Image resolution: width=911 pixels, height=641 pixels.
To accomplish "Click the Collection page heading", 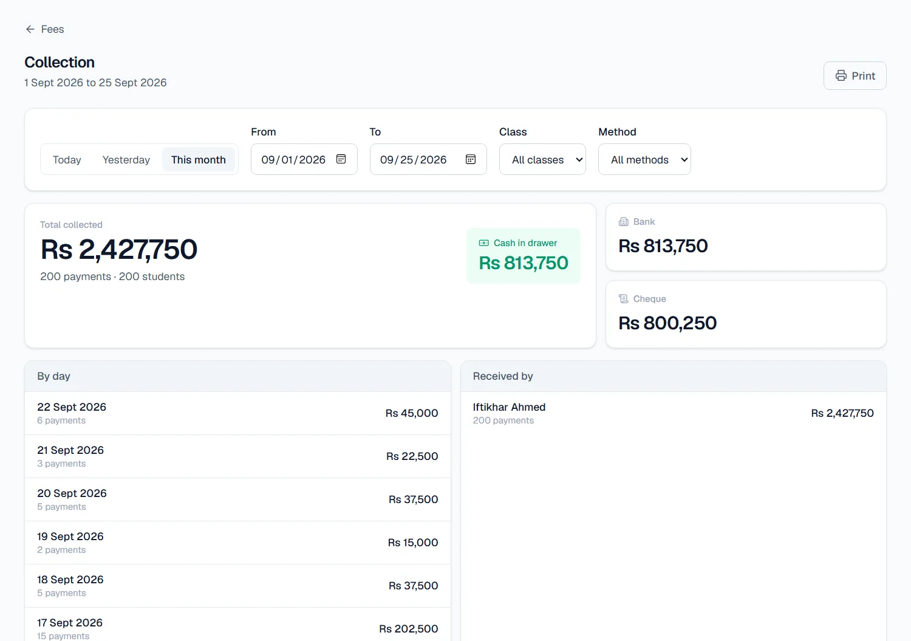I will [x=60, y=63].
